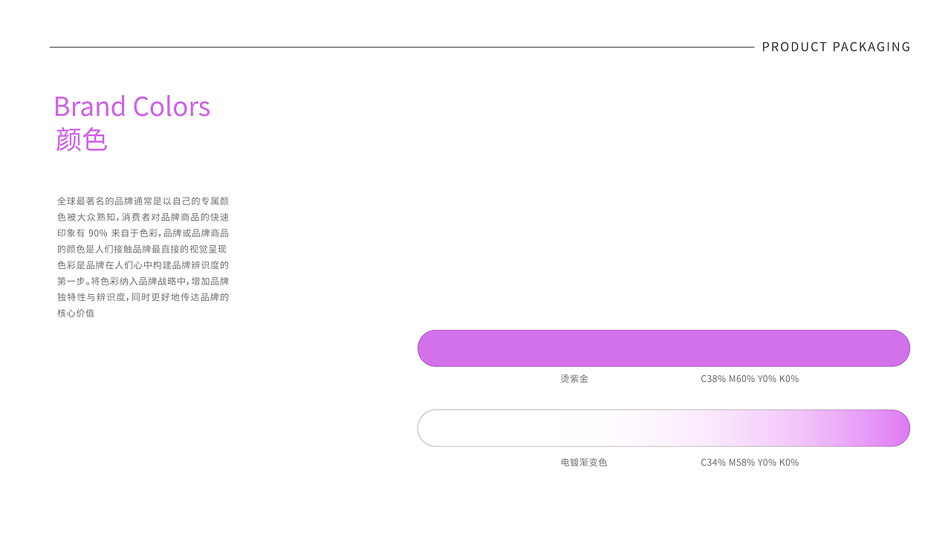Click the 烫紫金 color label
951x535 pixels.
574,379
